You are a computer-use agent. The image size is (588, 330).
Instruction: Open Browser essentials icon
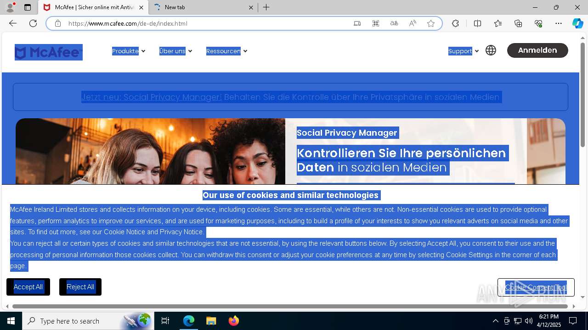tap(538, 23)
